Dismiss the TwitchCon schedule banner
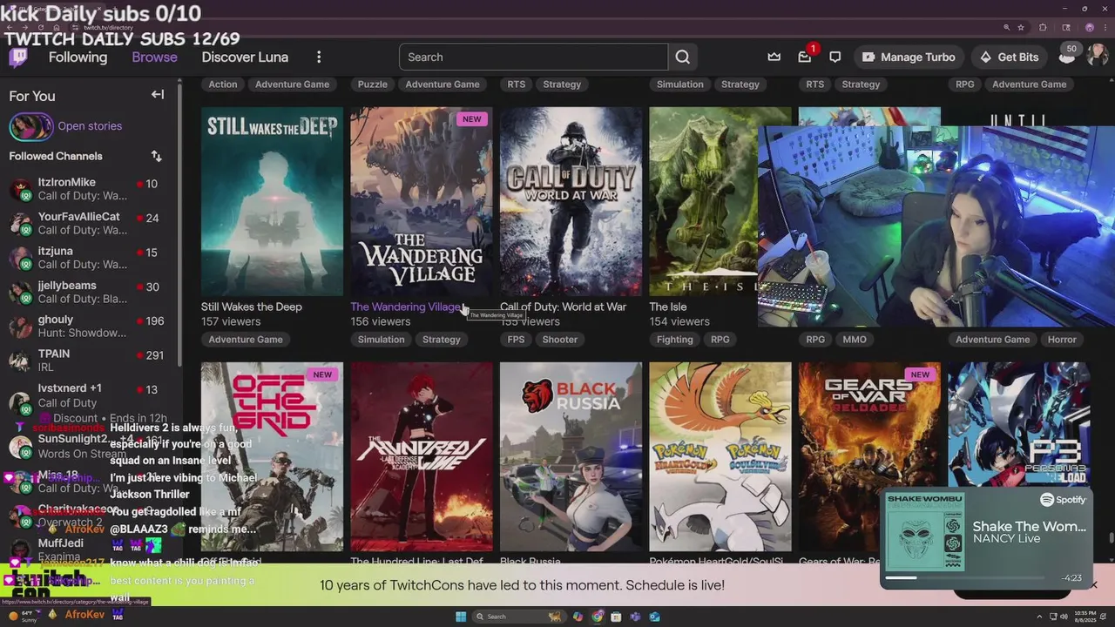 pos(1094,585)
